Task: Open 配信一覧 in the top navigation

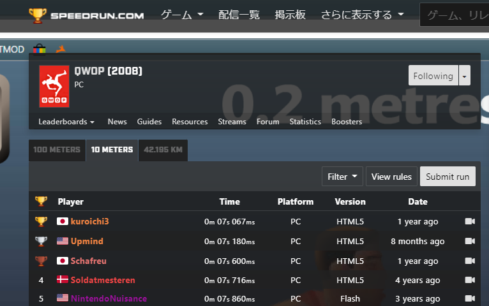Action: pos(239,15)
